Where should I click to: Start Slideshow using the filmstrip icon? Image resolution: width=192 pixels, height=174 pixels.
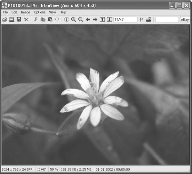click(12, 19)
